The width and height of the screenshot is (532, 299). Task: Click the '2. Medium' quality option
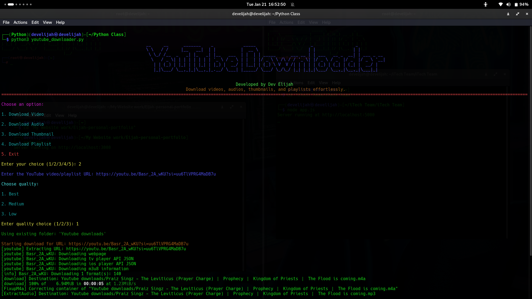click(x=12, y=204)
